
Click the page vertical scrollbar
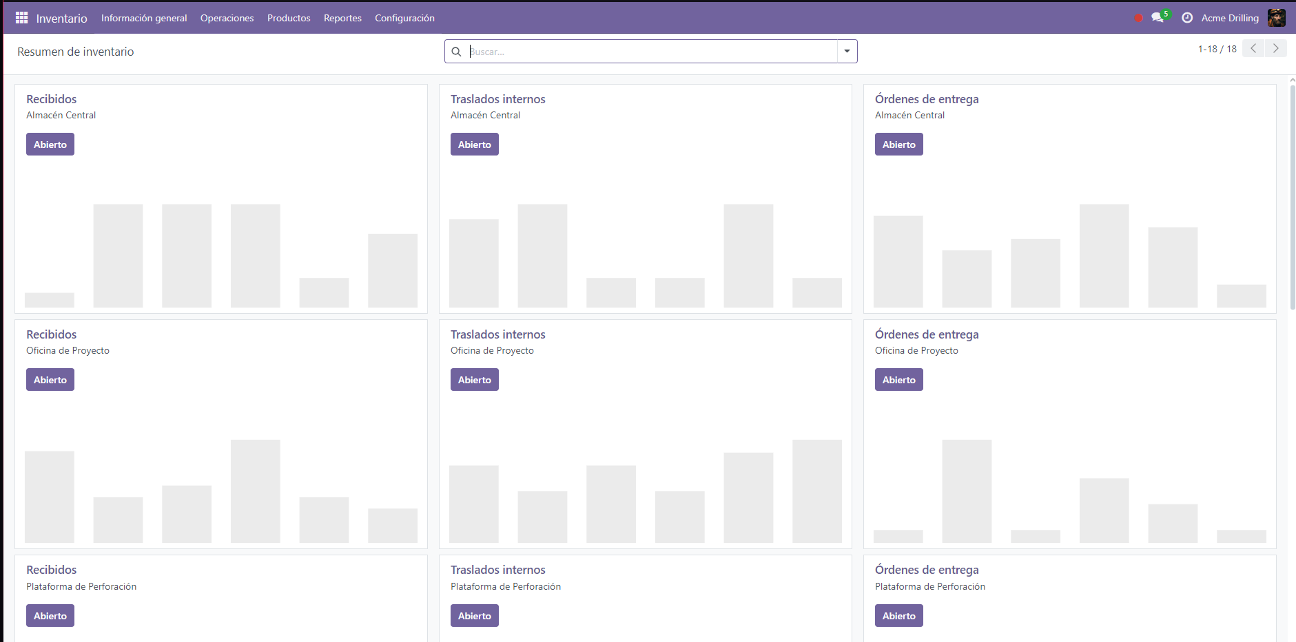pos(1293,196)
